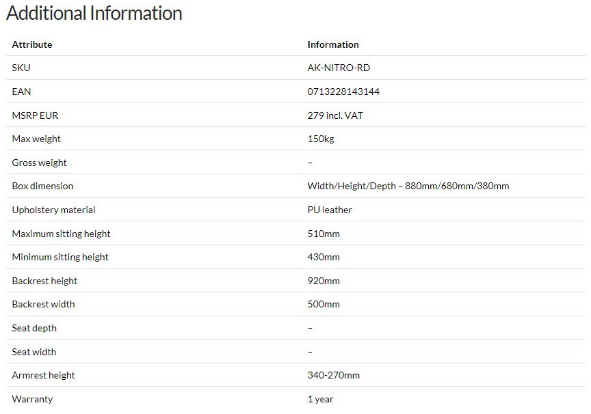
Task: Click the Gross weight attribute label
Action: pyautogui.click(x=39, y=163)
